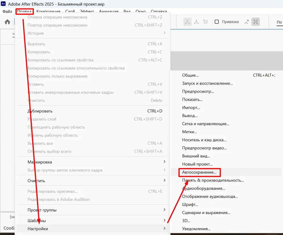Click Выделить все menu entry
This screenshot has height=235, width=283.
pyautogui.click(x=93, y=143)
